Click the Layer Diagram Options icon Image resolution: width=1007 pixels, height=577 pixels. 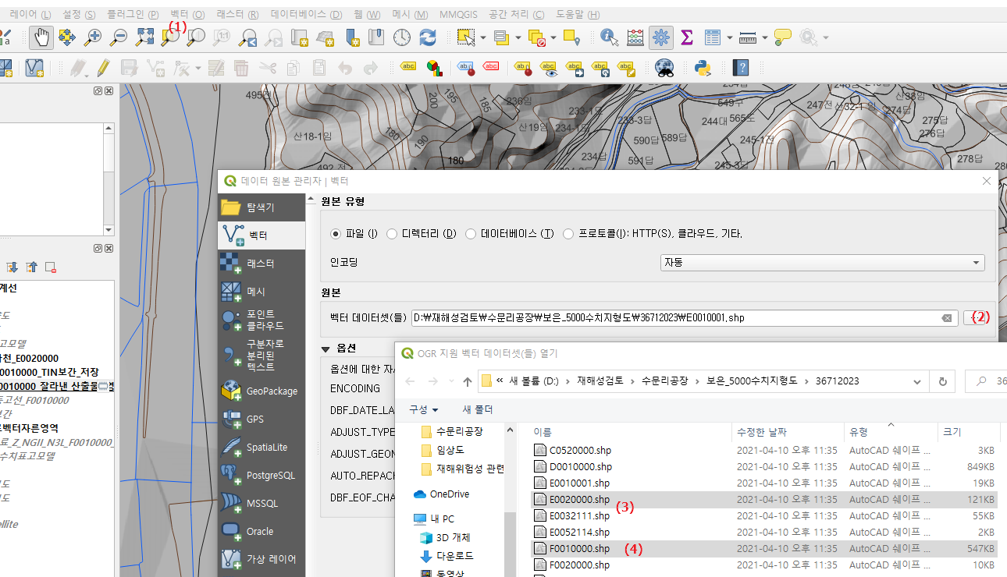(434, 67)
